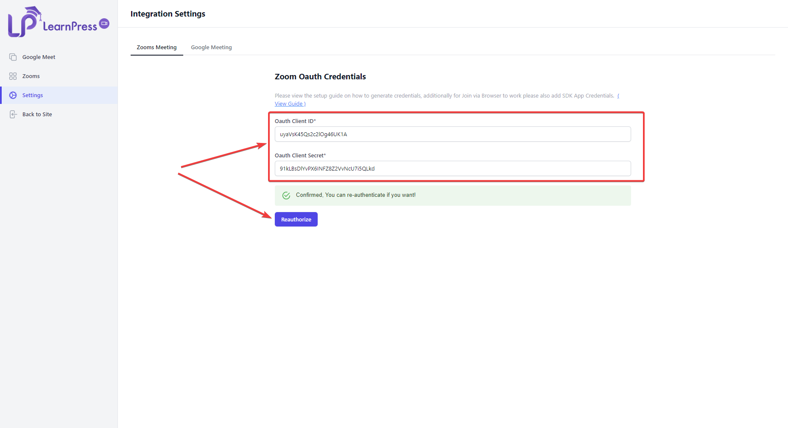This screenshot has height=428, width=788.
Task: Click the Back to Site exit icon
Action: (x=13, y=114)
